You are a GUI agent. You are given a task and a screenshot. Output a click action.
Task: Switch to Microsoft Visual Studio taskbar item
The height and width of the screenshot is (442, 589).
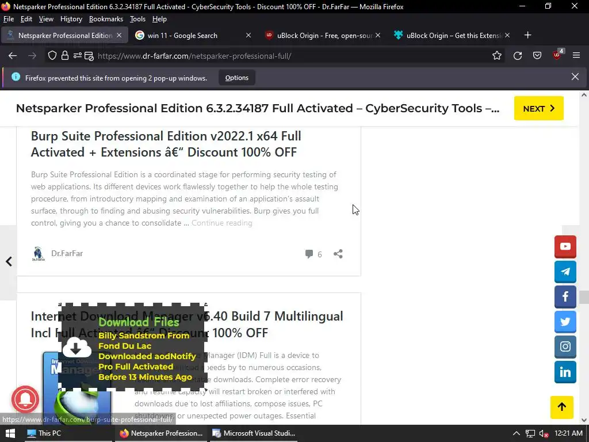coord(254,433)
